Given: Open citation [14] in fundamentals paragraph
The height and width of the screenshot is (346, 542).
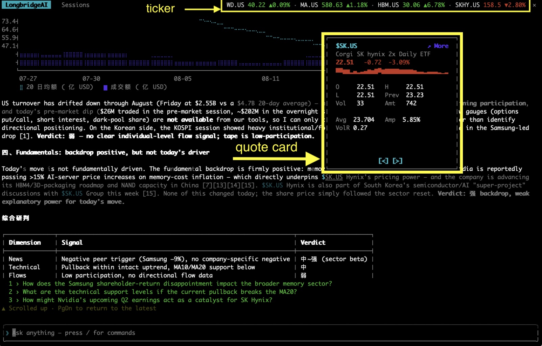Looking at the screenshot, I should coord(234,185).
